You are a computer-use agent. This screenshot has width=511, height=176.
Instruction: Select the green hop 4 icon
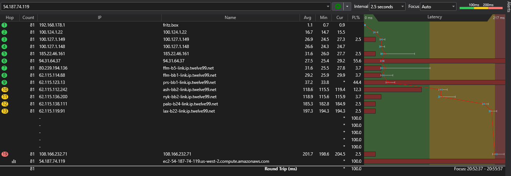[4, 47]
